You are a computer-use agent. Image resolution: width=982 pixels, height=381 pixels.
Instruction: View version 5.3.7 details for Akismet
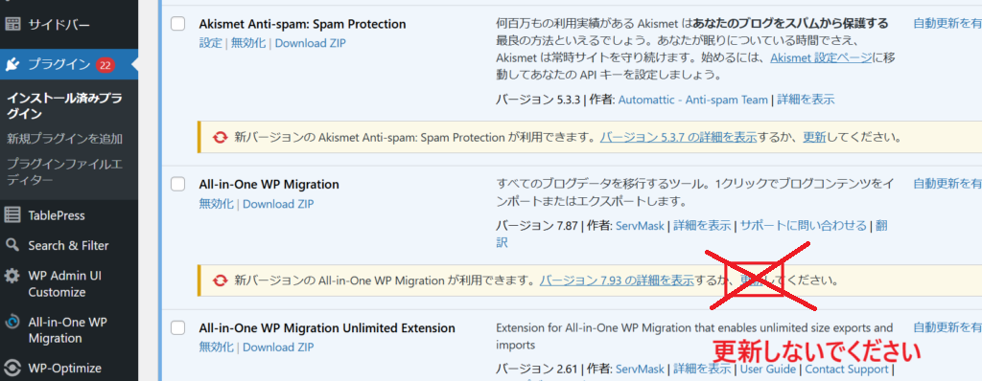(x=678, y=137)
